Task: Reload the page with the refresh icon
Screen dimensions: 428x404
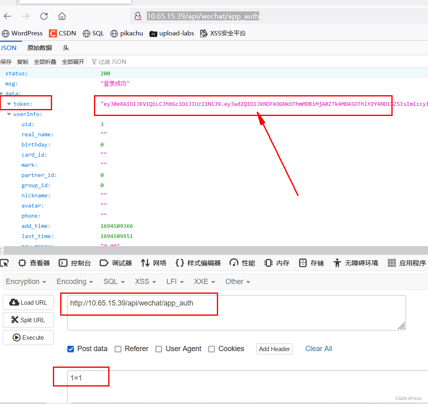Action: tap(44, 16)
